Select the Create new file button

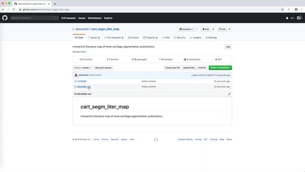click(173, 68)
